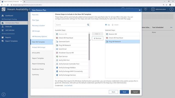The width and height of the screenshot is (175, 98).
Task: Reload the browser page
Action: (x=8, y=5)
